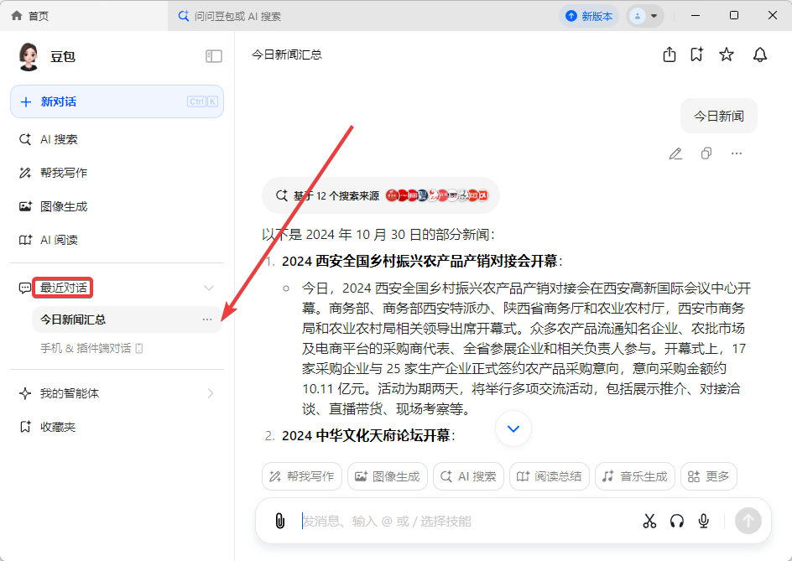Click the 新版本 update button
Image resolution: width=792 pixels, height=561 pixels.
[x=589, y=16]
